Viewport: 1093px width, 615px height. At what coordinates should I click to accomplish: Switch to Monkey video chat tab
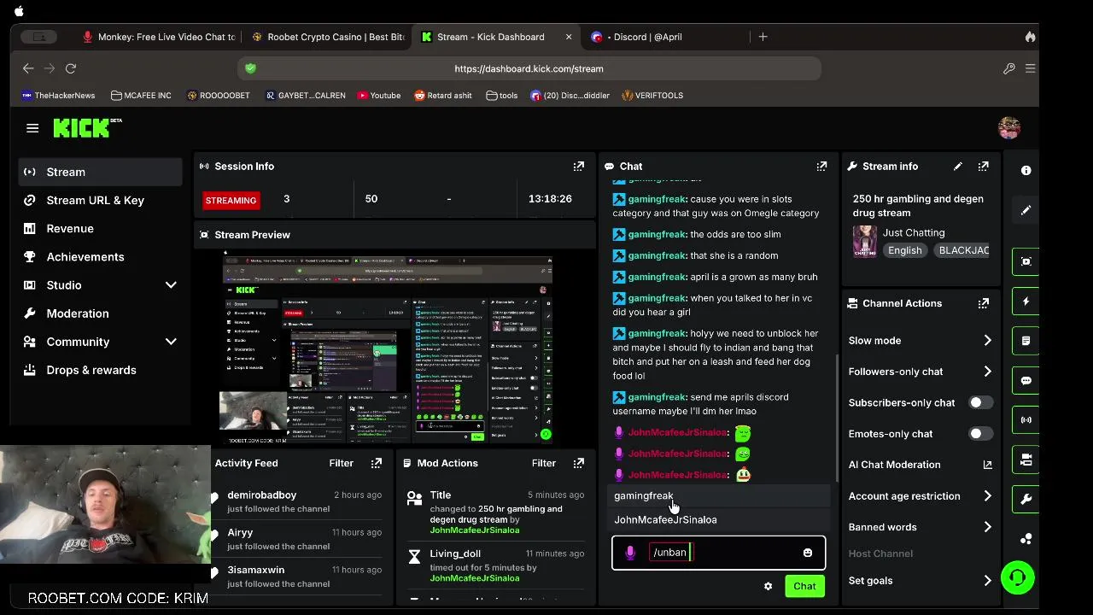[x=159, y=37]
